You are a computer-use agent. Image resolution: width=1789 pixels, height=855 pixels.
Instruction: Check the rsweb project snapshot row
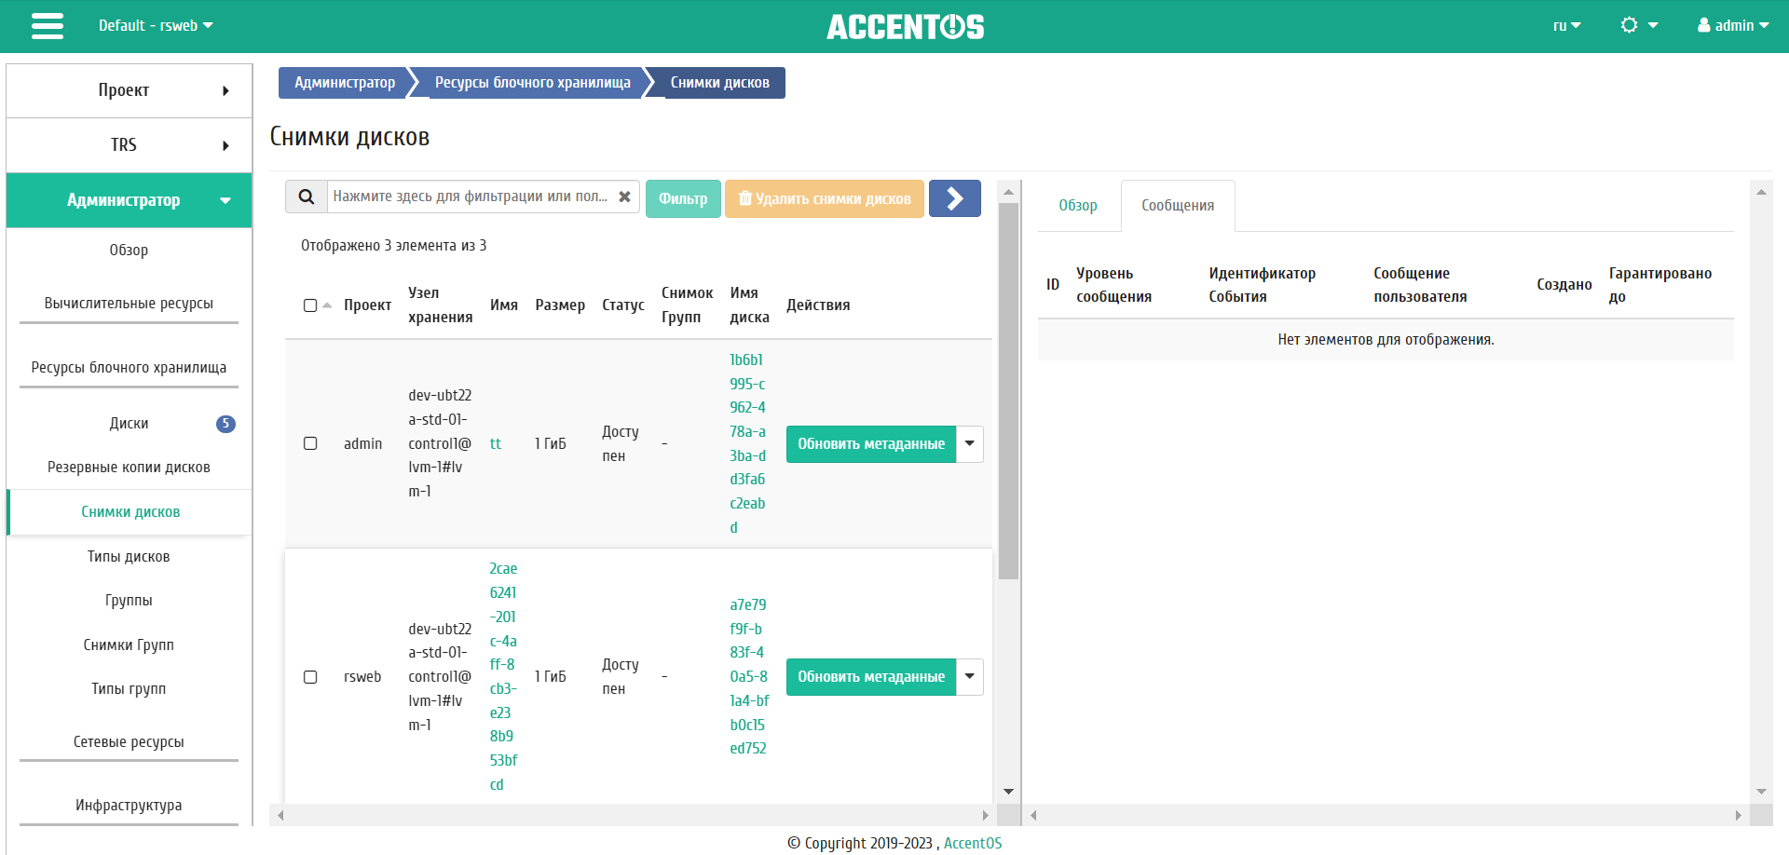(x=310, y=677)
